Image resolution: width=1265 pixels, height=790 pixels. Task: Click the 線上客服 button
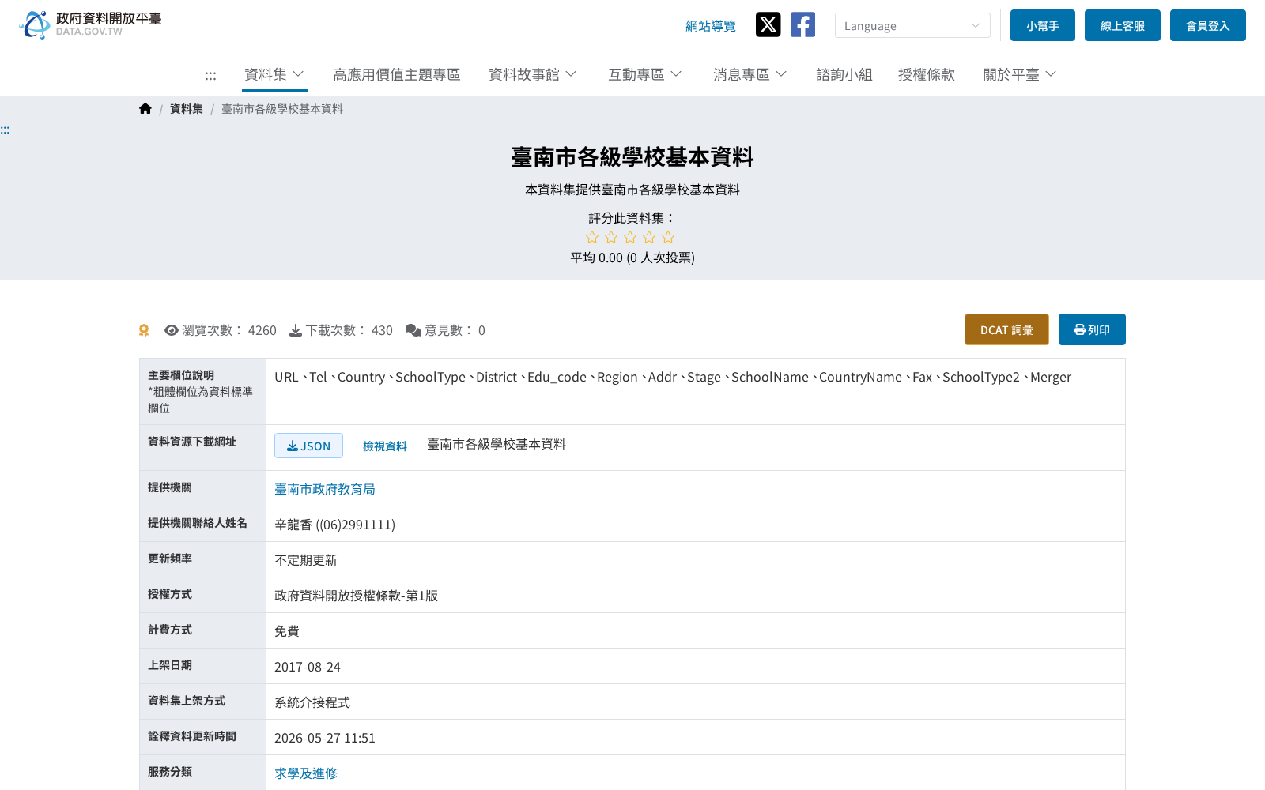(x=1123, y=25)
